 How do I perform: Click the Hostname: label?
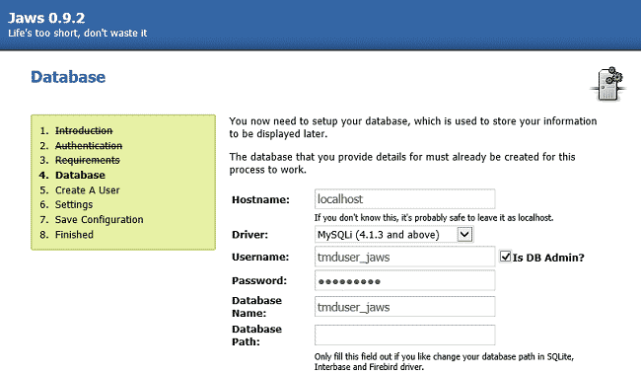(x=260, y=199)
